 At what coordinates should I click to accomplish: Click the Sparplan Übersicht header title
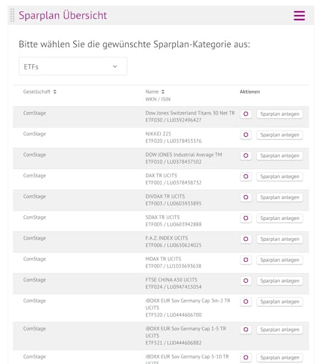[63, 16]
